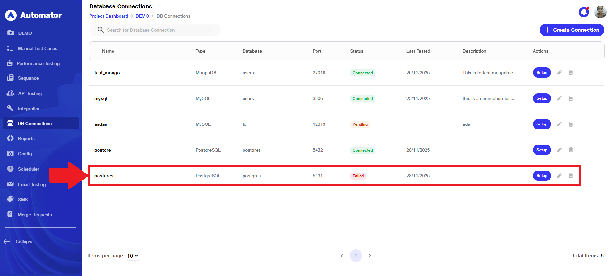
Task: Click Setup for failed postgres connection
Action: tap(542, 176)
